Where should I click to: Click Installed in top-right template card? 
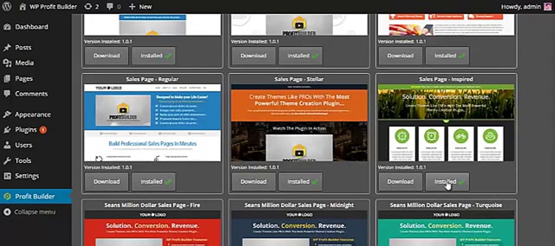(x=447, y=56)
